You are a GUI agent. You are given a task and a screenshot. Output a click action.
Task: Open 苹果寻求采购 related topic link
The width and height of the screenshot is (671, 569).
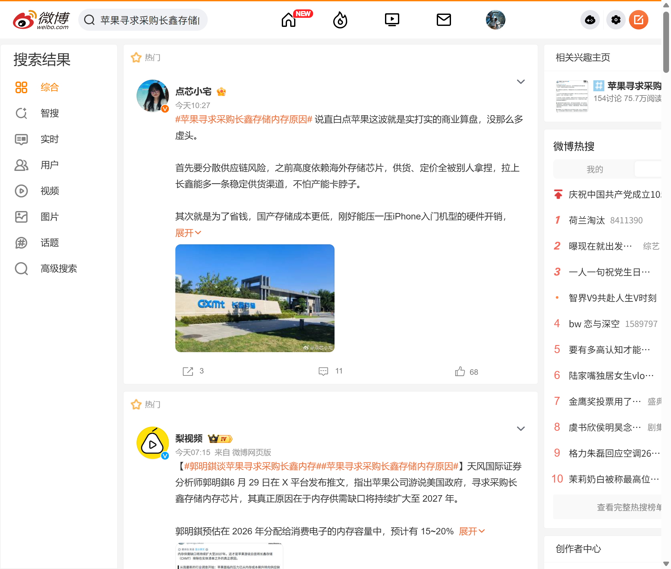634,86
